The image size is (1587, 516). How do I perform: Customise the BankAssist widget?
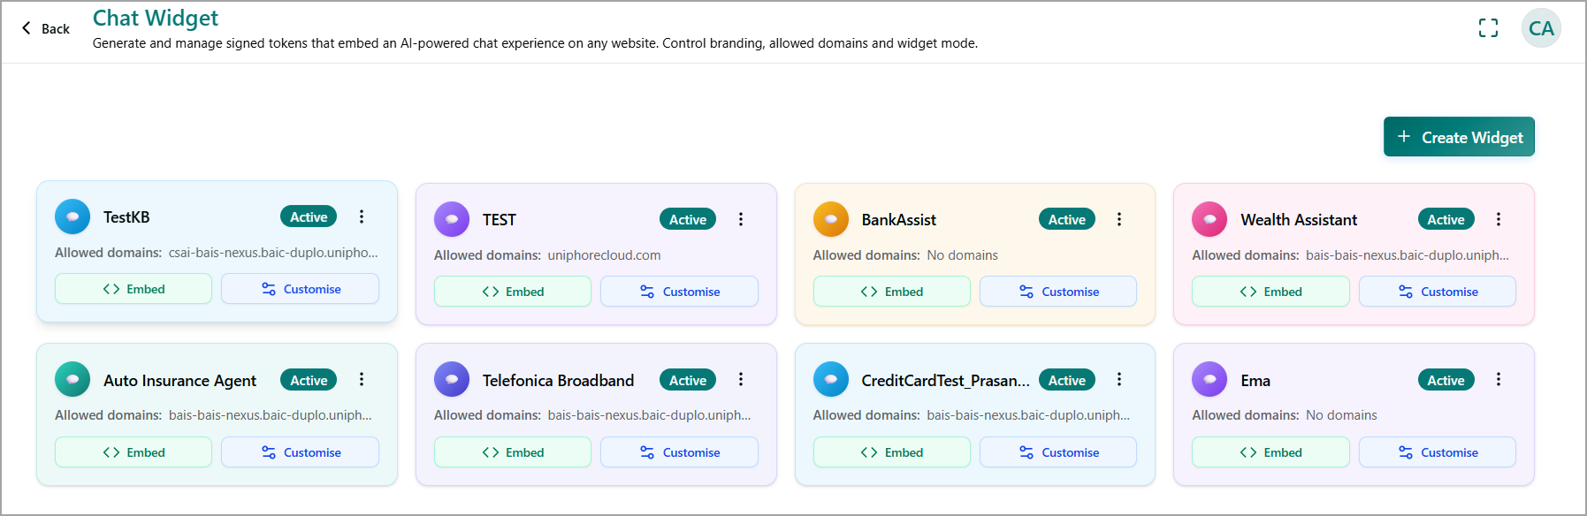1058,292
